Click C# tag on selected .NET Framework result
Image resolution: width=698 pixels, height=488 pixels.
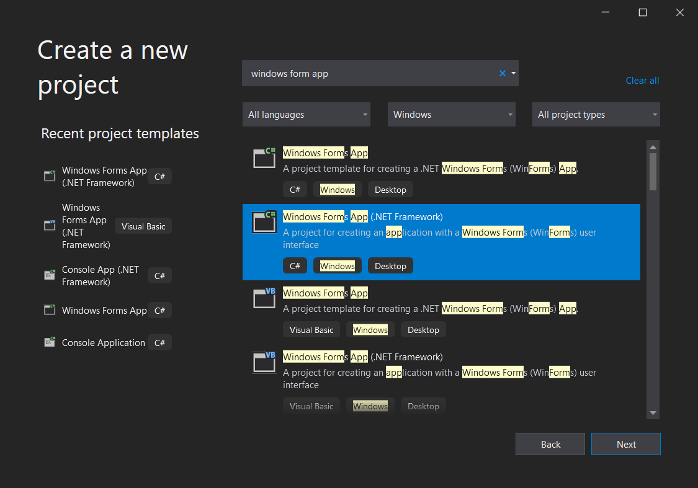point(295,266)
